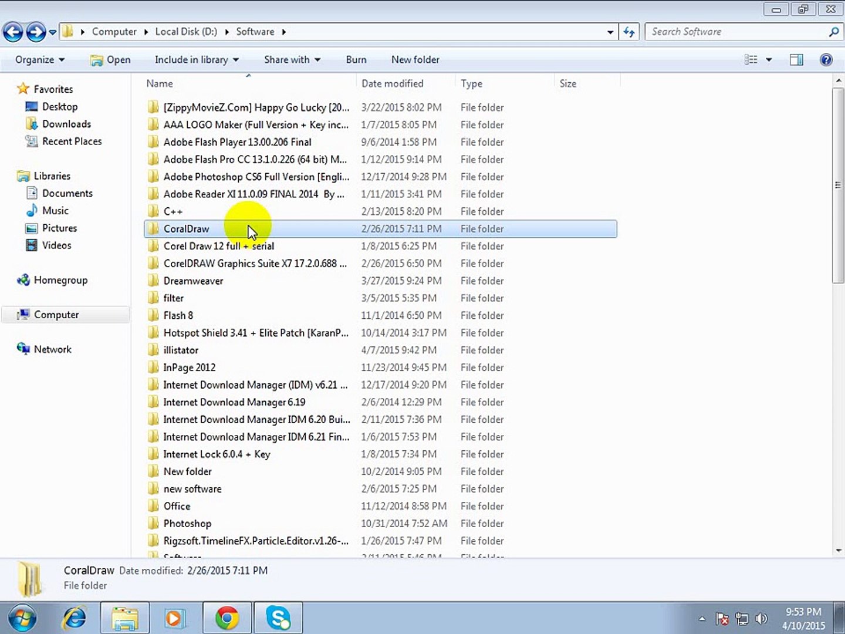Click the Search Software input field
Viewport: 845px width, 634px height.
click(x=736, y=32)
